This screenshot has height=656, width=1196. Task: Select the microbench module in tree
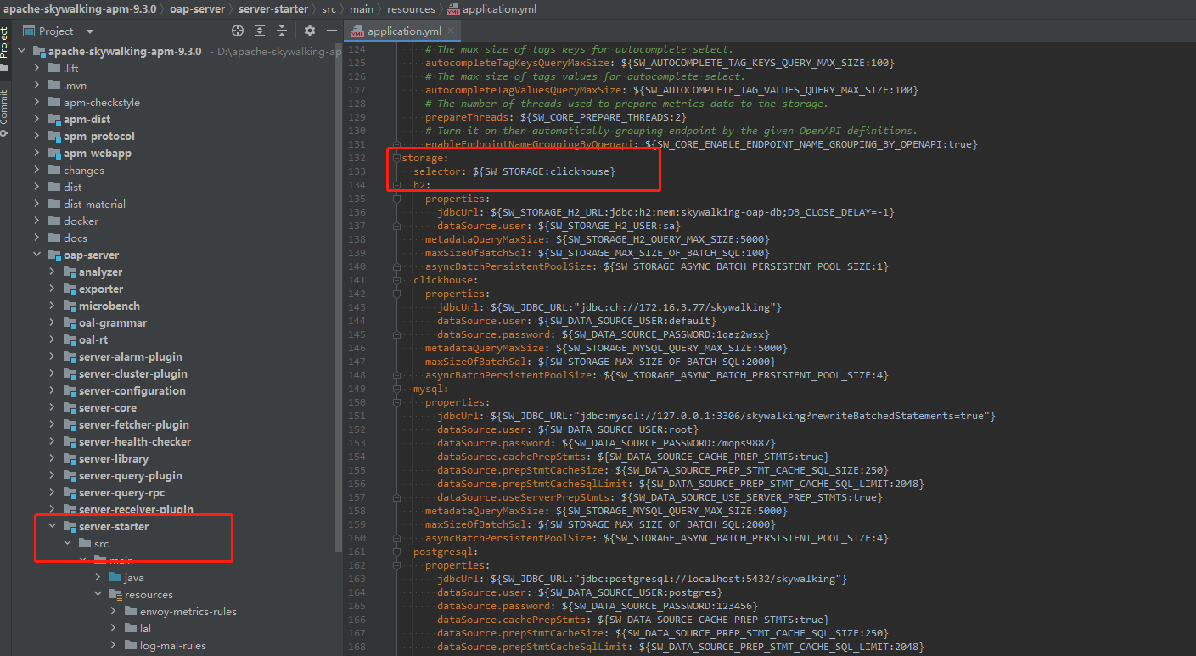click(109, 306)
